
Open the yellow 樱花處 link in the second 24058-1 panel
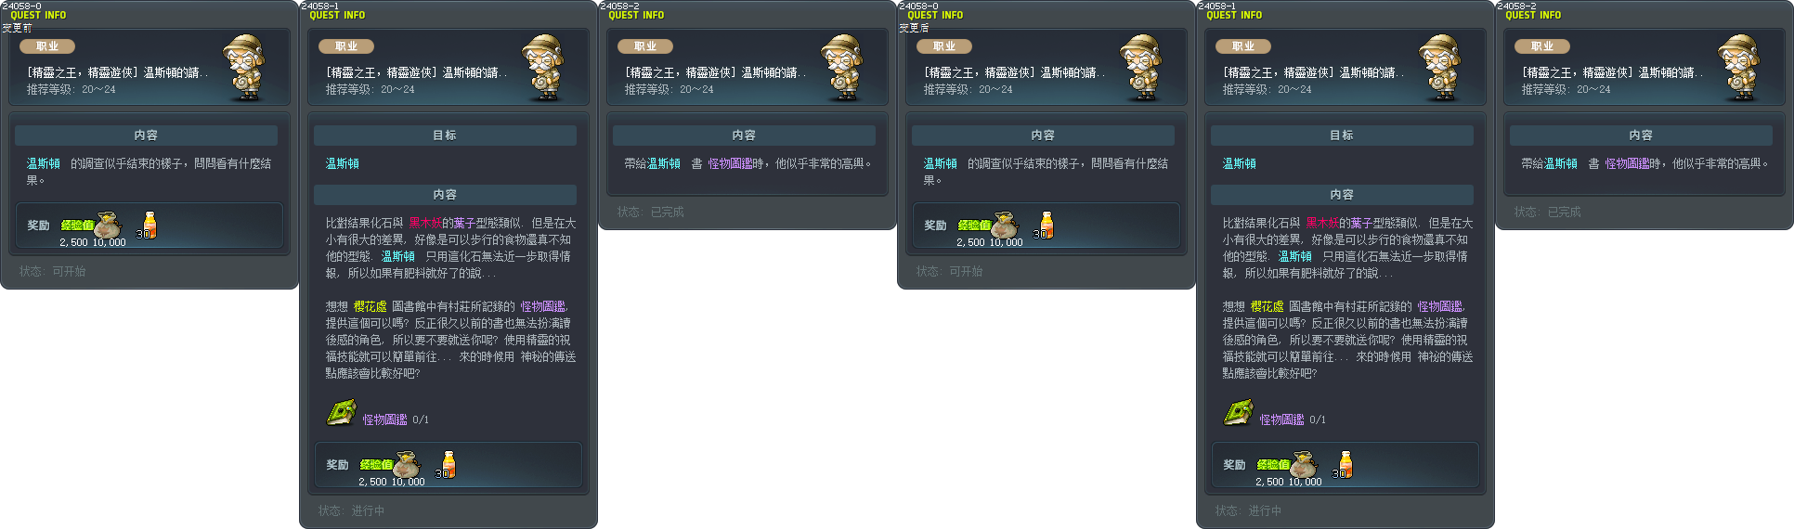coord(1267,306)
